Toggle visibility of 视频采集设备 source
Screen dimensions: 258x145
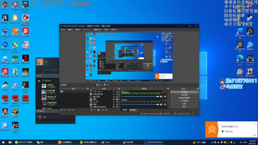114,94
